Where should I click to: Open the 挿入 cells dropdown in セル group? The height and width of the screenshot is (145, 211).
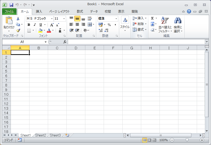pos(140,18)
